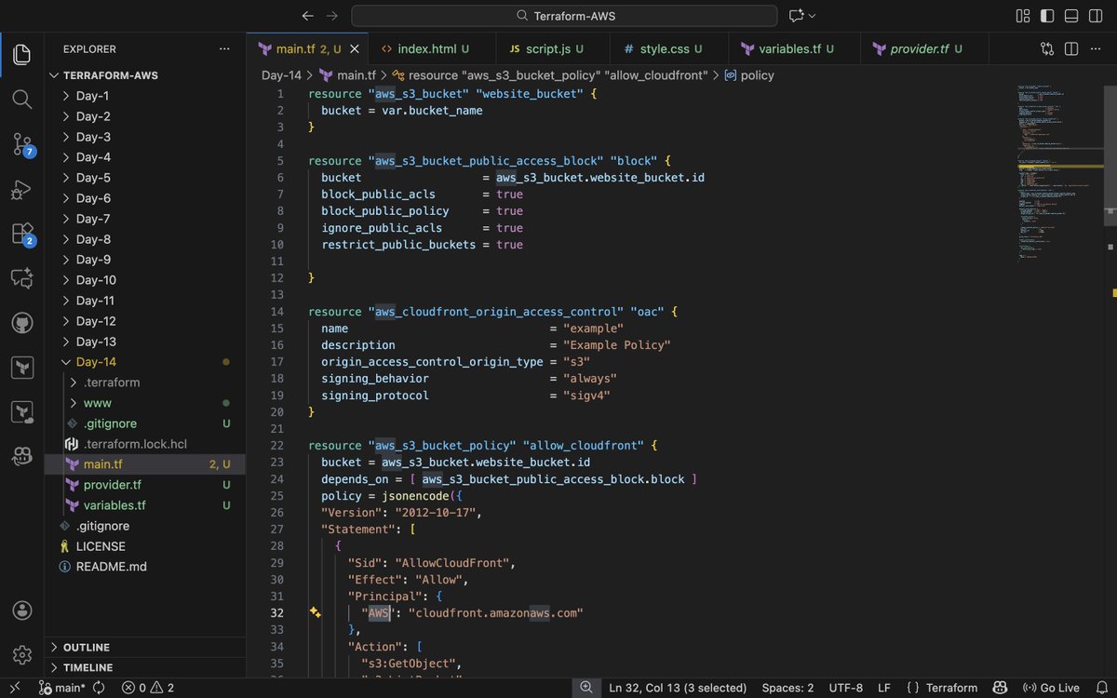1117x698 pixels.
Task: Click the navigate forward arrow
Action: click(332, 16)
